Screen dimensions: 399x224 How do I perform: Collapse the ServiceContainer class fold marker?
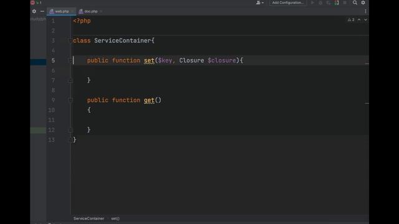(70, 40)
